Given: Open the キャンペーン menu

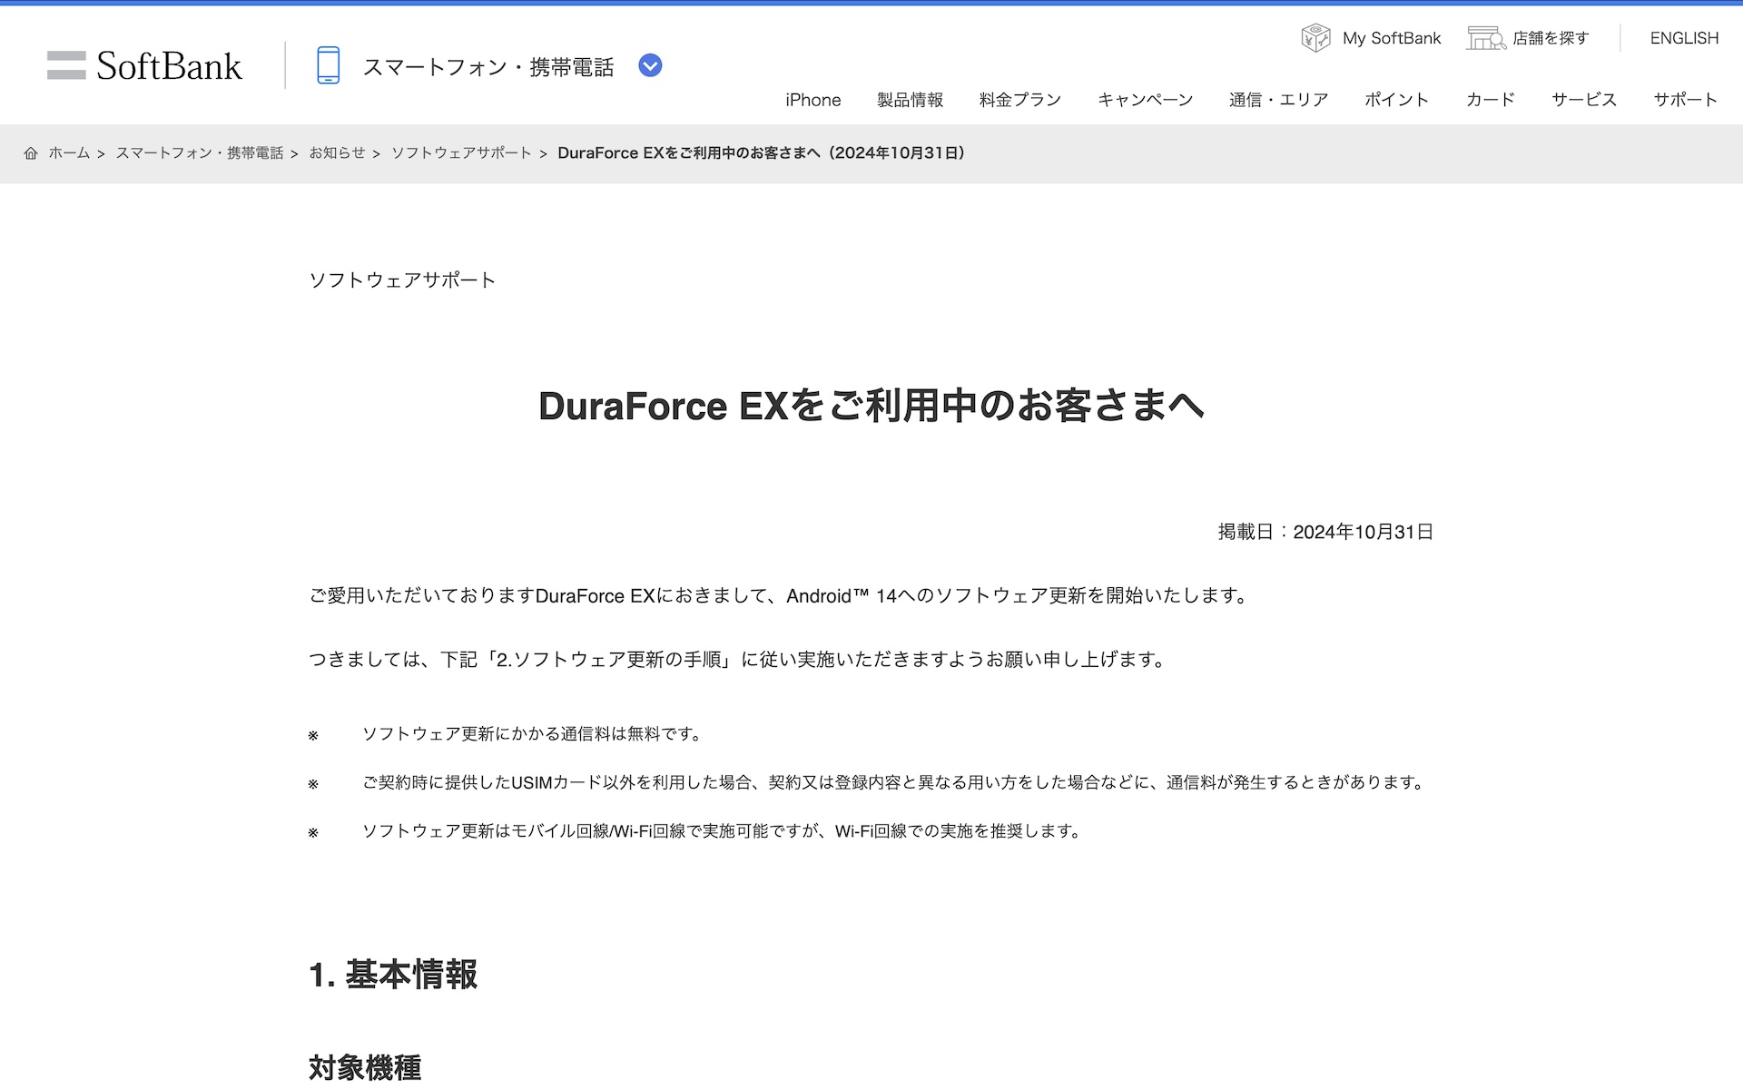Looking at the screenshot, I should point(1145,100).
